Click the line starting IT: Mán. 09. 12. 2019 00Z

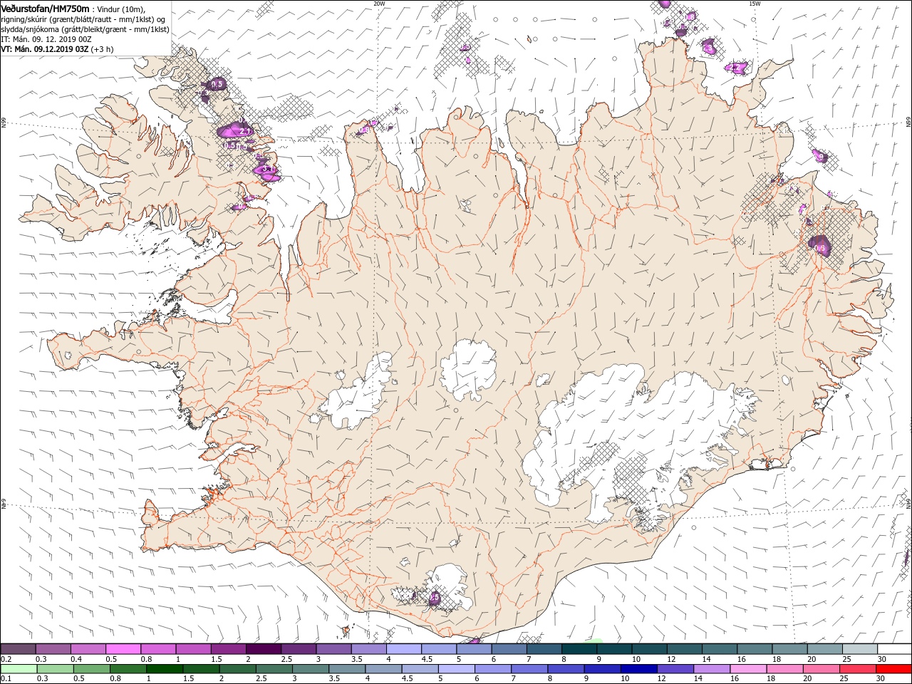tap(46, 39)
